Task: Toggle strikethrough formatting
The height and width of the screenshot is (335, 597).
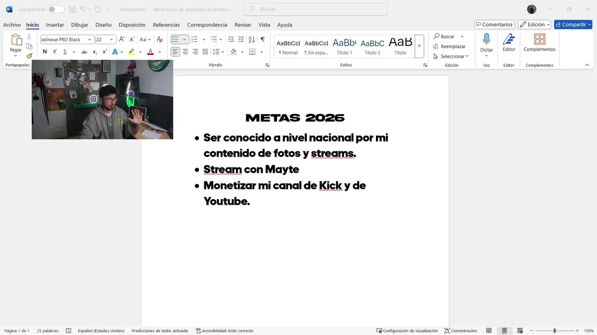Action: click(84, 52)
